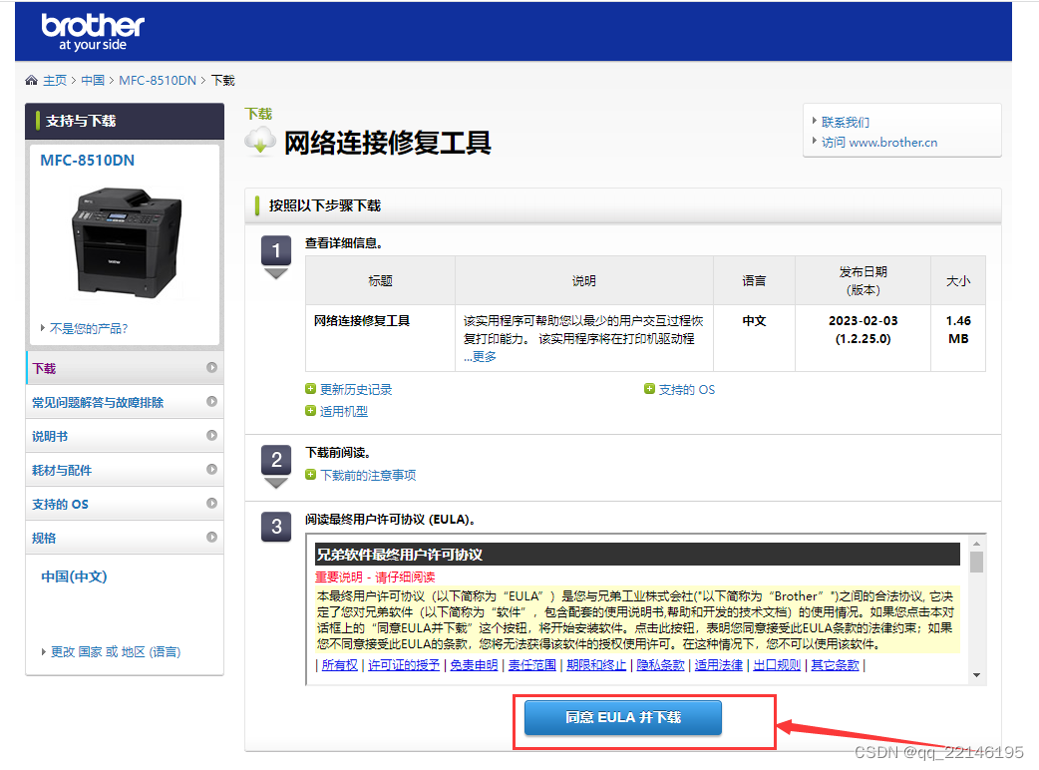Click the home icon in breadcrumb
Viewport: 1039px width, 770px height.
(x=31, y=80)
